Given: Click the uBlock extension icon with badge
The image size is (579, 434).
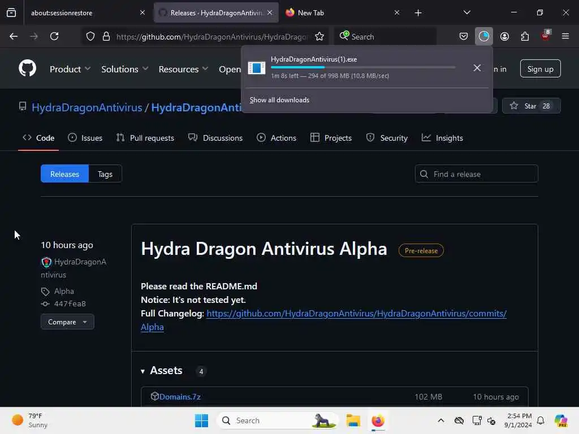Looking at the screenshot, I should tap(546, 36).
